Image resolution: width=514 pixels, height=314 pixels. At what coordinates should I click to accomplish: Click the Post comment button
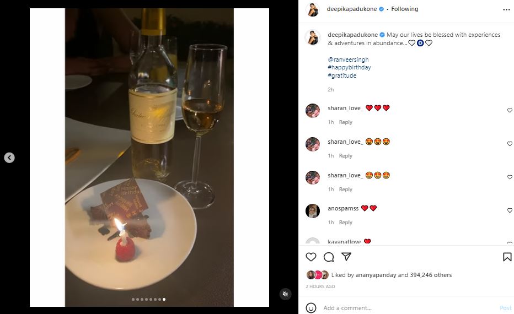click(505, 308)
